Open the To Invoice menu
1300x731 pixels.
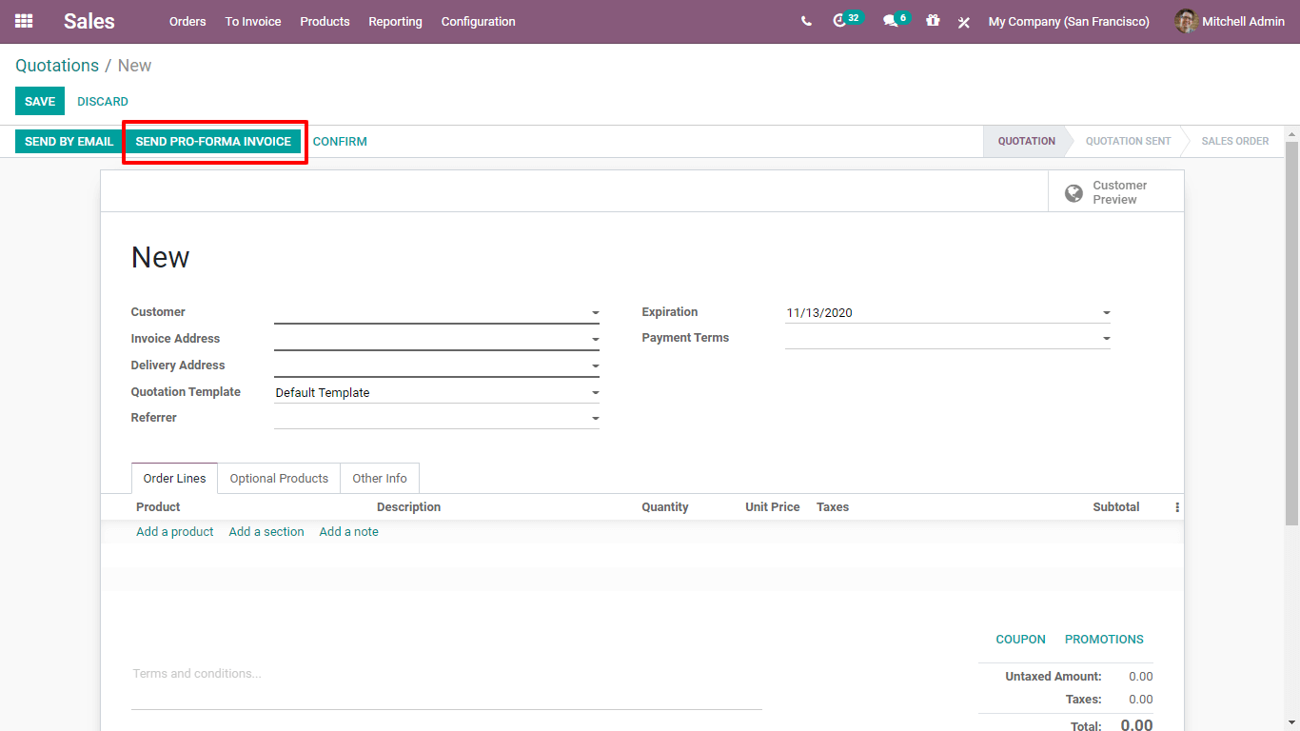(253, 21)
